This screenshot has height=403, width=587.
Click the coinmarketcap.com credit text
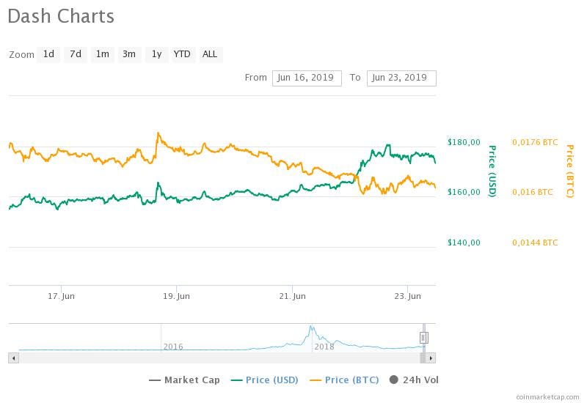[547, 397]
